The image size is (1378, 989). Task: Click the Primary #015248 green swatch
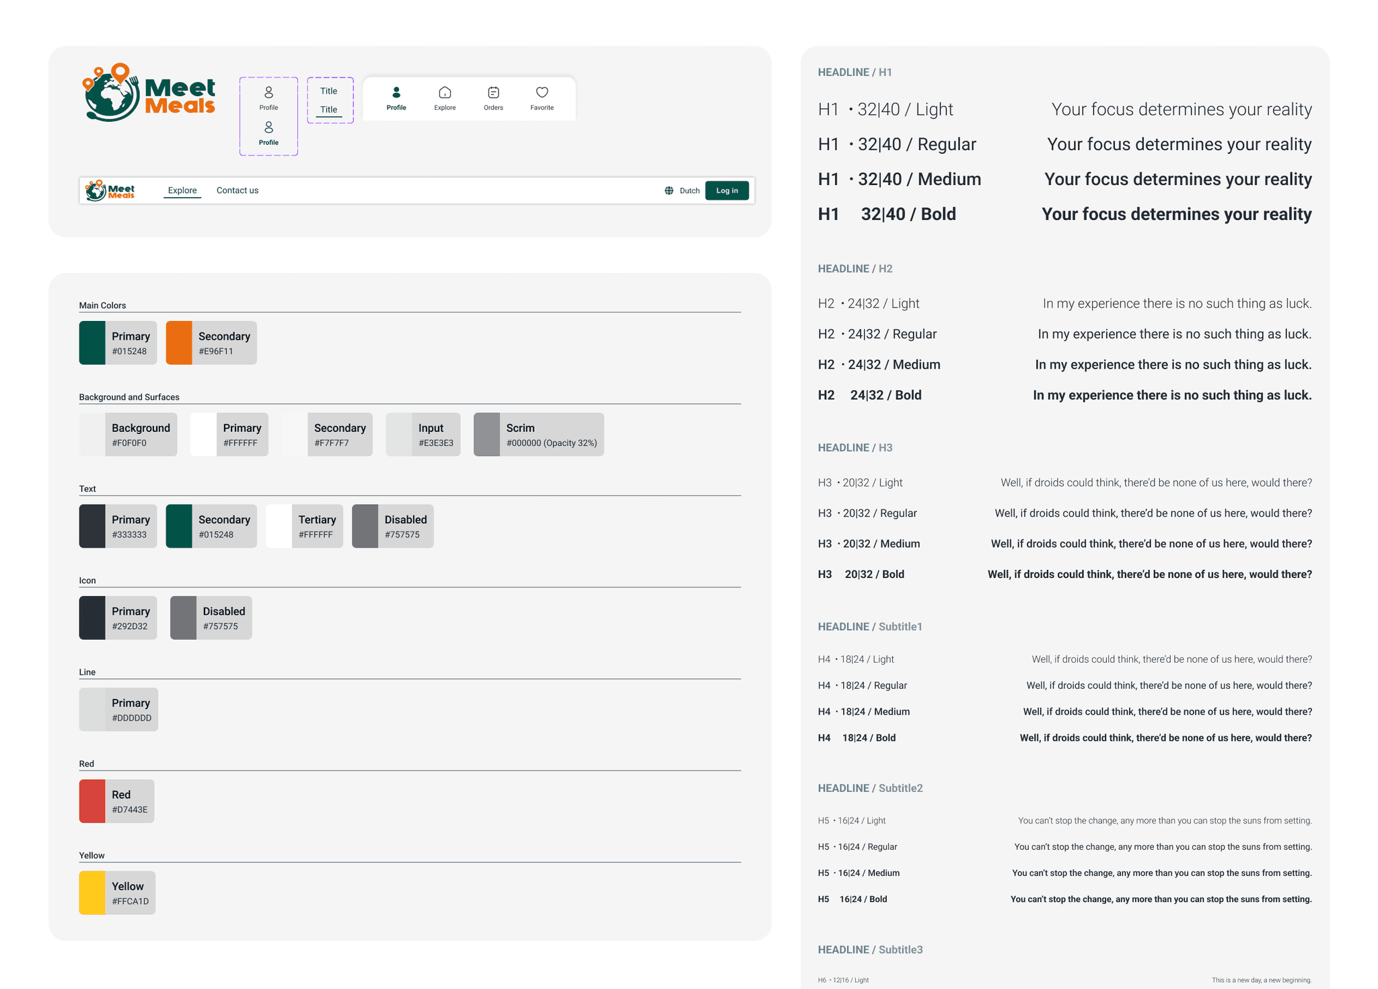[x=92, y=342]
